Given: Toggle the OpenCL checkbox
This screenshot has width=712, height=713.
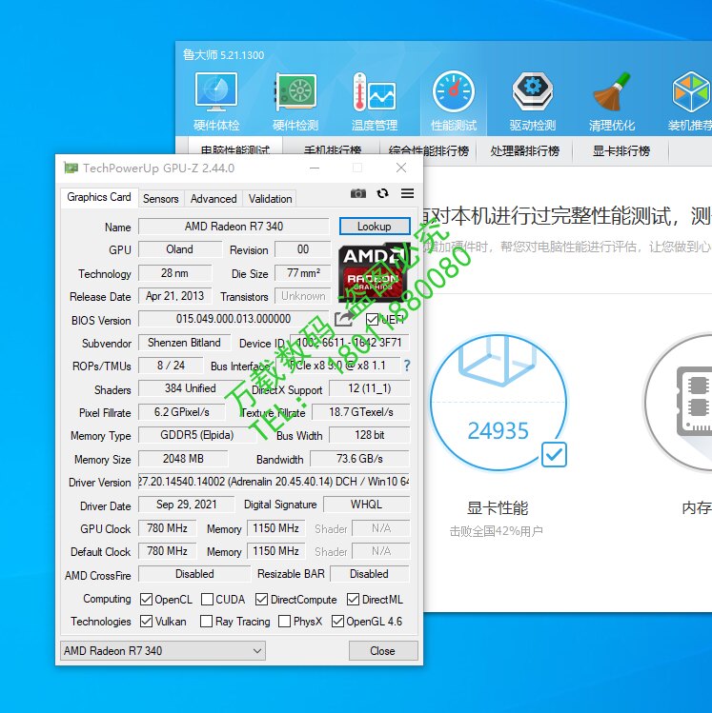Looking at the screenshot, I should 146,600.
